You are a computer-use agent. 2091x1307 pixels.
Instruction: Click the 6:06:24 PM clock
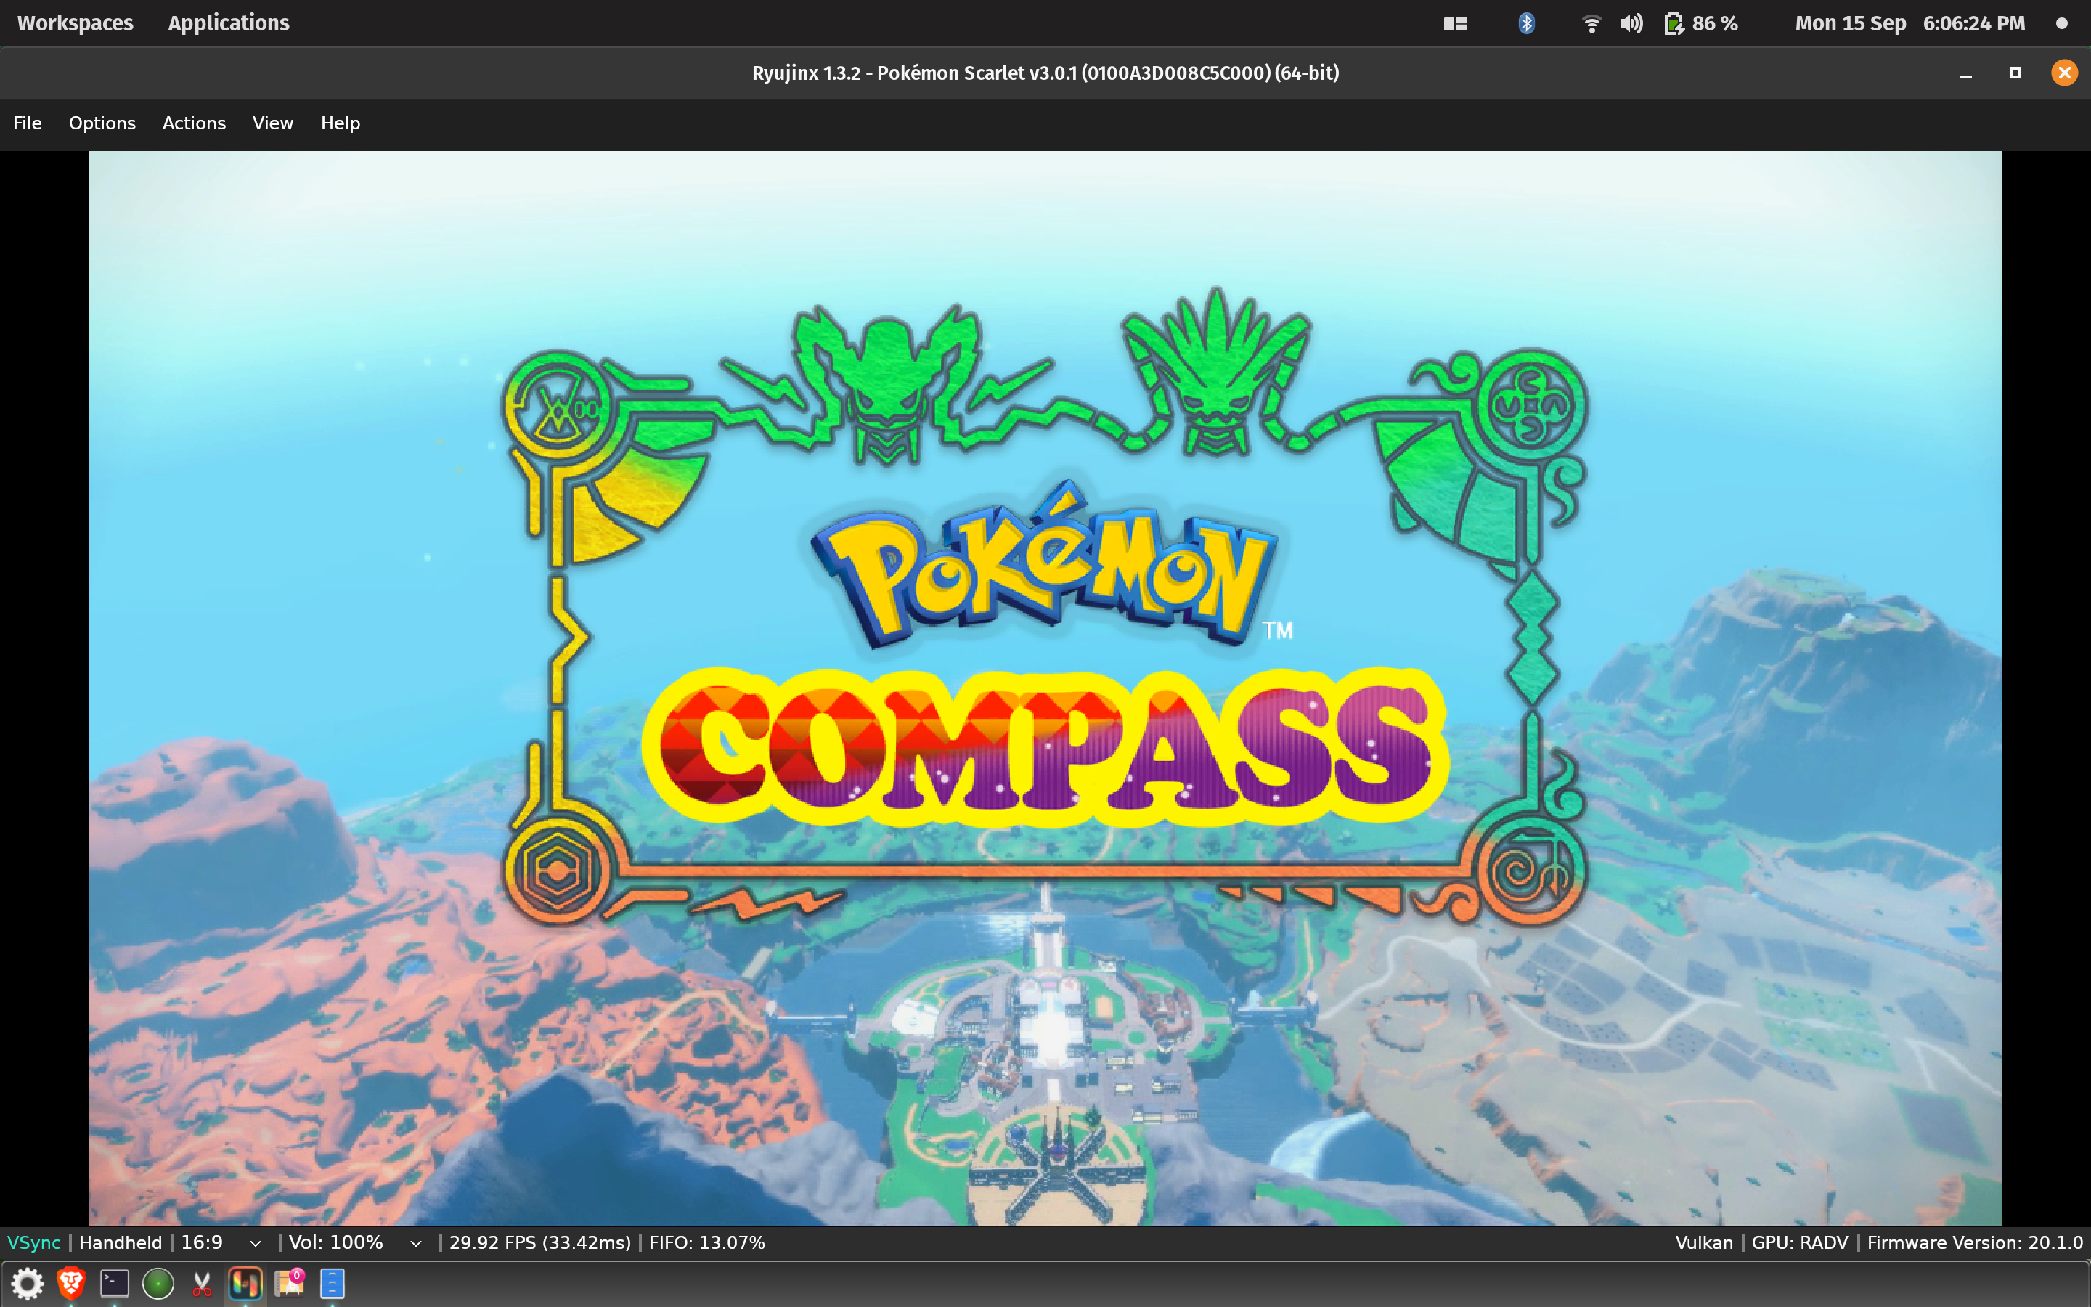(x=1973, y=23)
